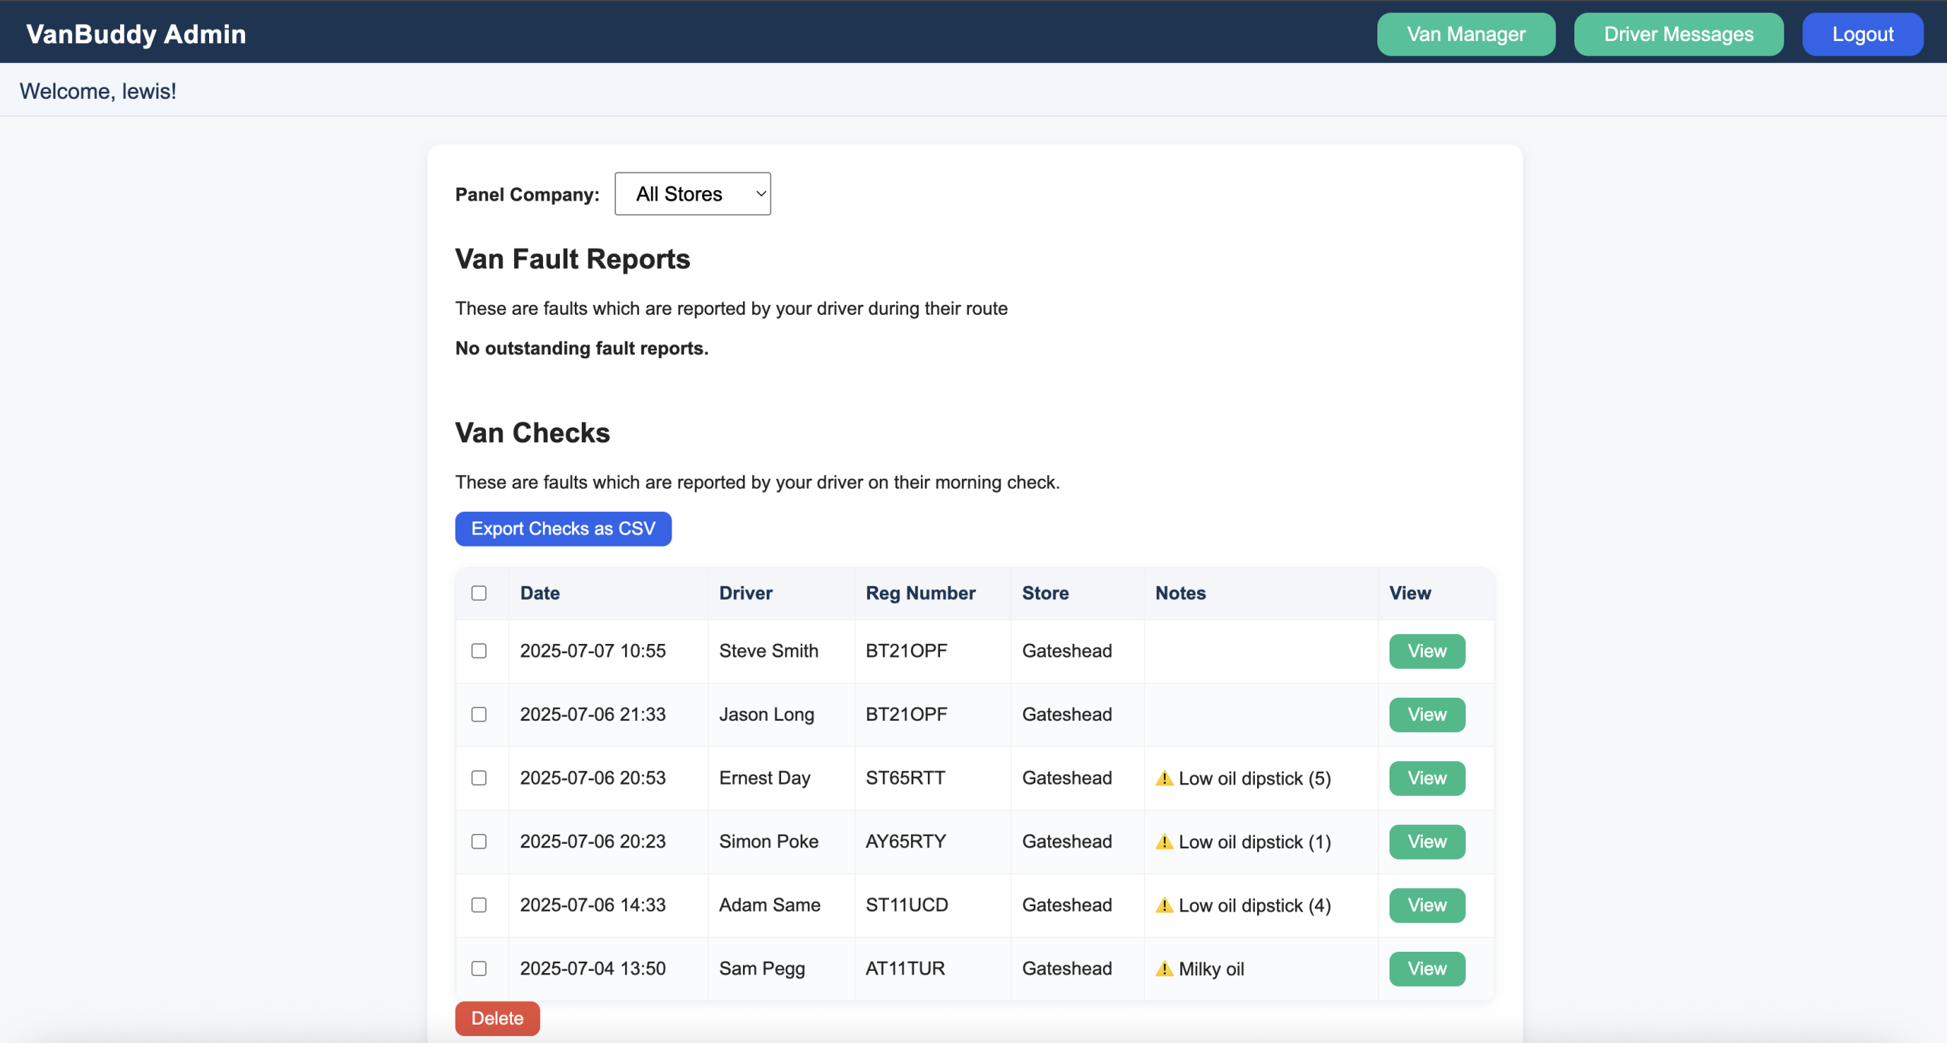Open the Van Manager page
This screenshot has height=1043, width=1947.
click(1466, 34)
